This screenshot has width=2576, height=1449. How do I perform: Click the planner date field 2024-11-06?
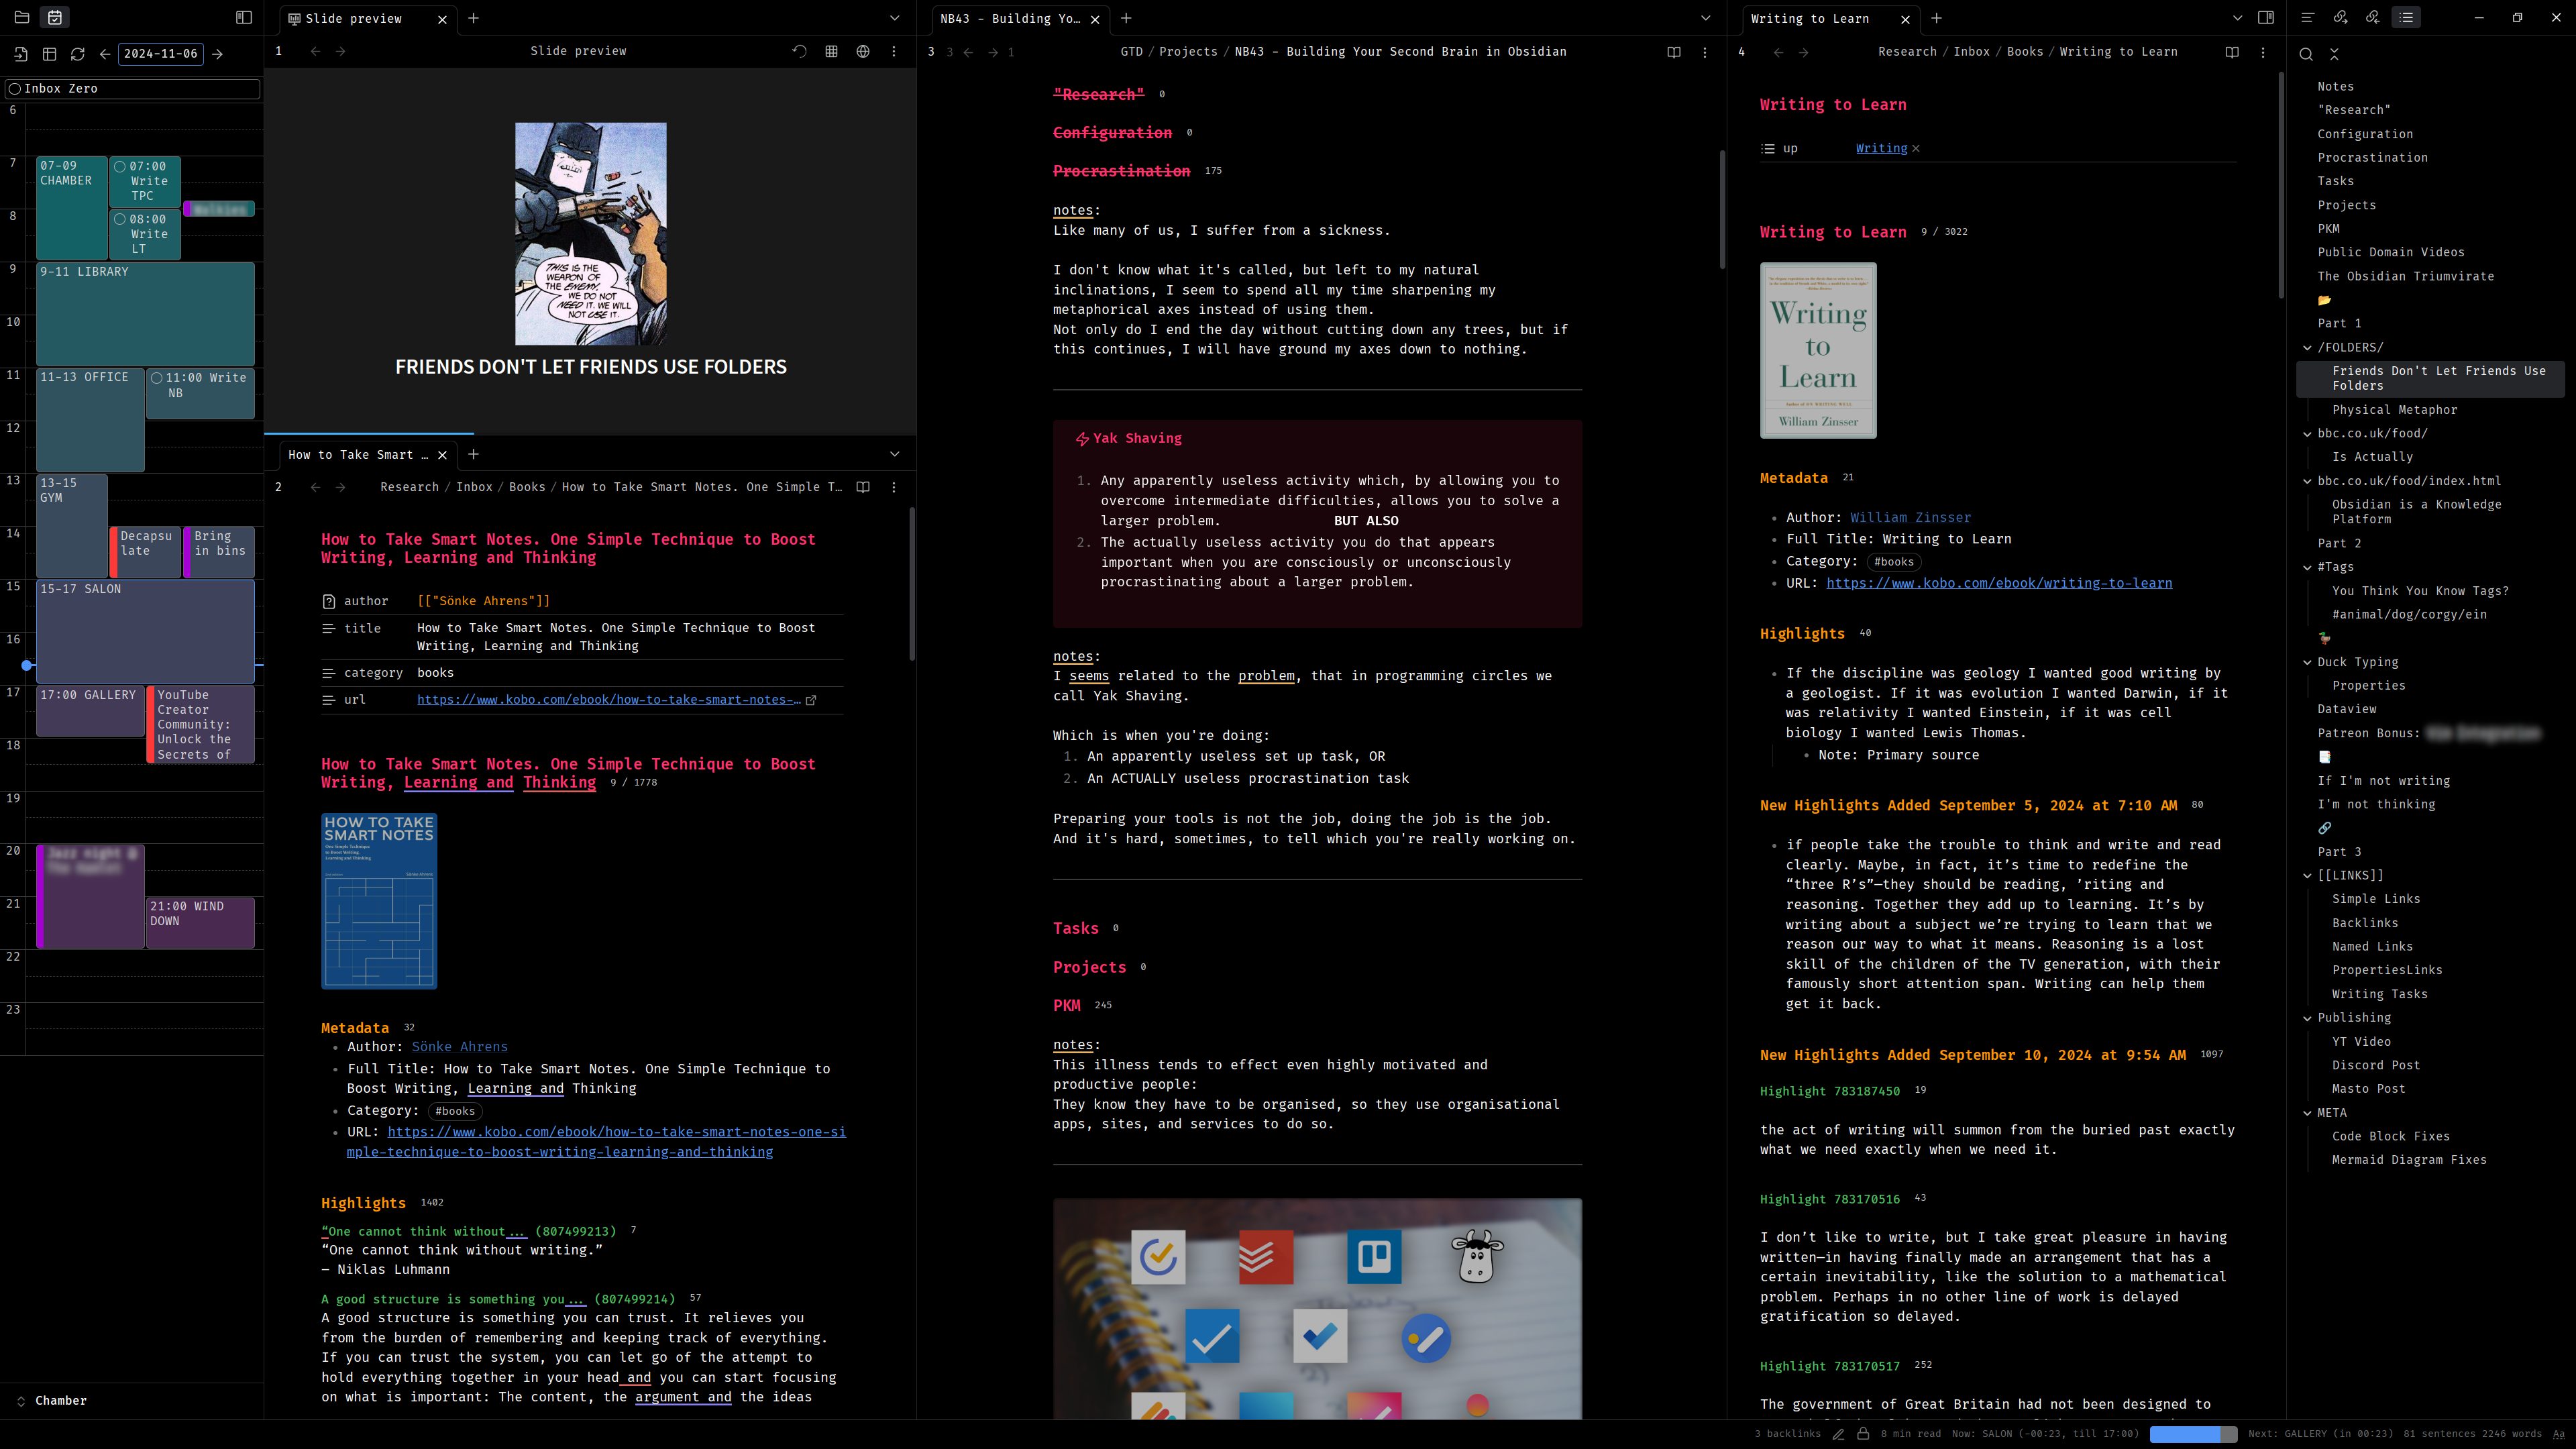pyautogui.click(x=161, y=54)
